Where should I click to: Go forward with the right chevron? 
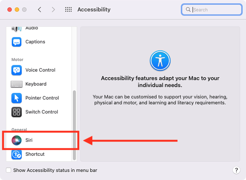tap(53, 9)
